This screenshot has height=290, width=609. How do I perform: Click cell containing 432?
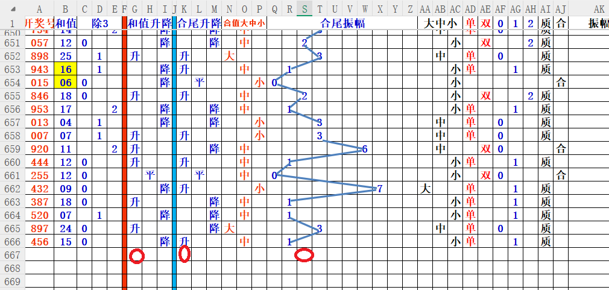(x=40, y=189)
